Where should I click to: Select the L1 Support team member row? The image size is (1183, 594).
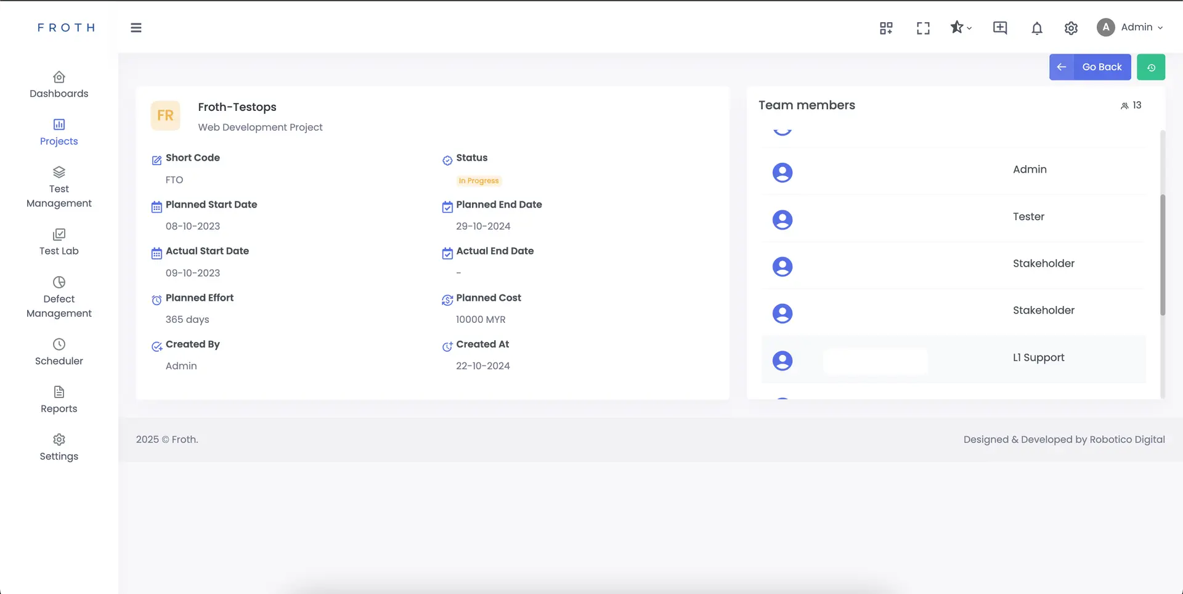pyautogui.click(x=953, y=359)
